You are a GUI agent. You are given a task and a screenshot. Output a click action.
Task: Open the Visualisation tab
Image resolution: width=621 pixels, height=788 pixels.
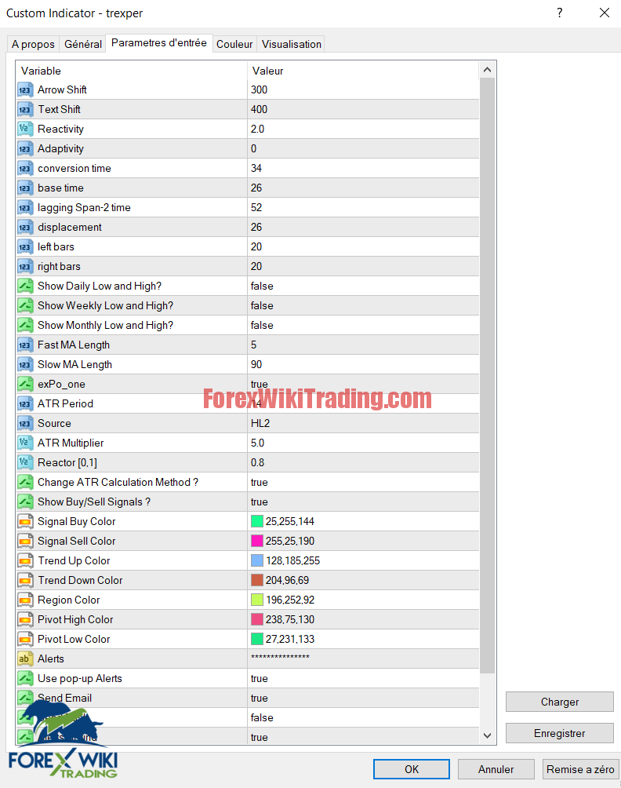tap(291, 44)
